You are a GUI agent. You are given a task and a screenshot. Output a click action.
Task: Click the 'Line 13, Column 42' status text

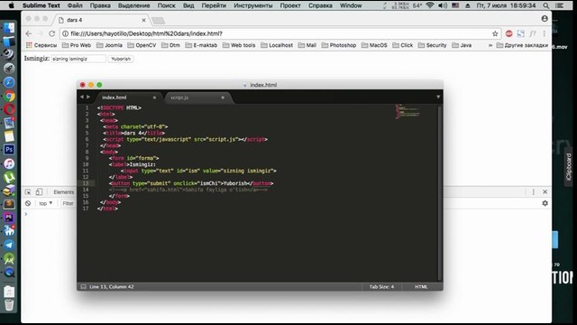pos(112,287)
